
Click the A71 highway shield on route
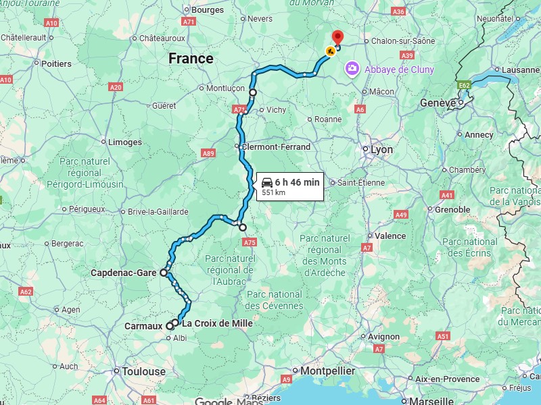pos(239,110)
